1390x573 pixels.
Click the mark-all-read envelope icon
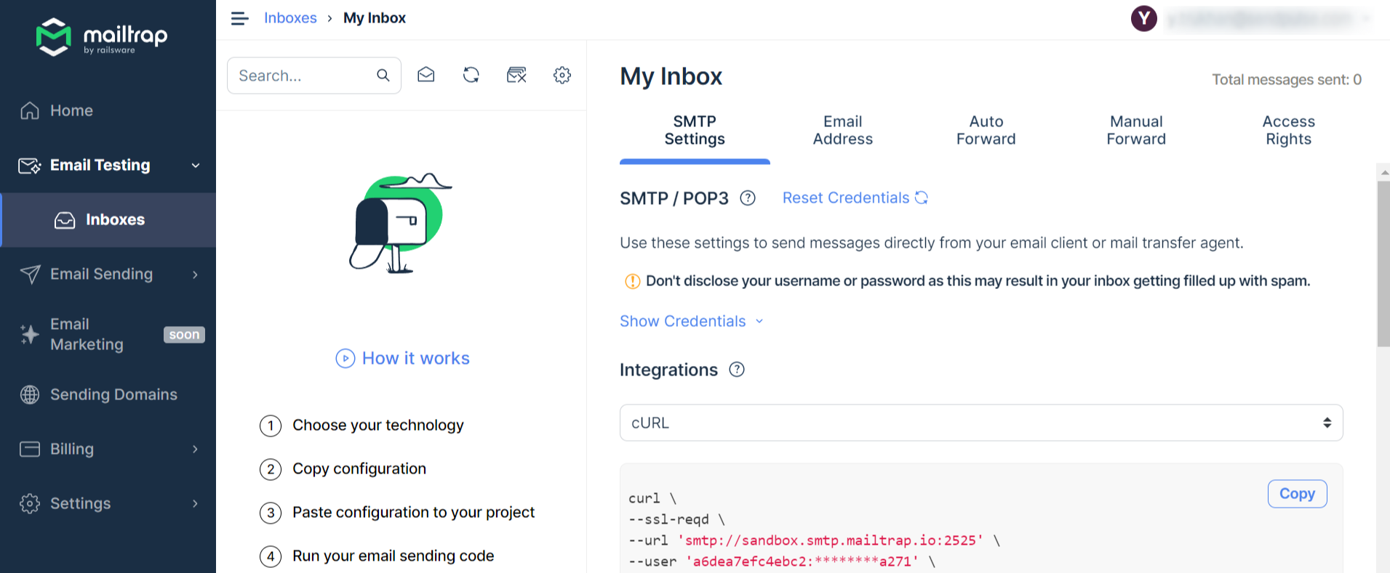pyautogui.click(x=426, y=75)
